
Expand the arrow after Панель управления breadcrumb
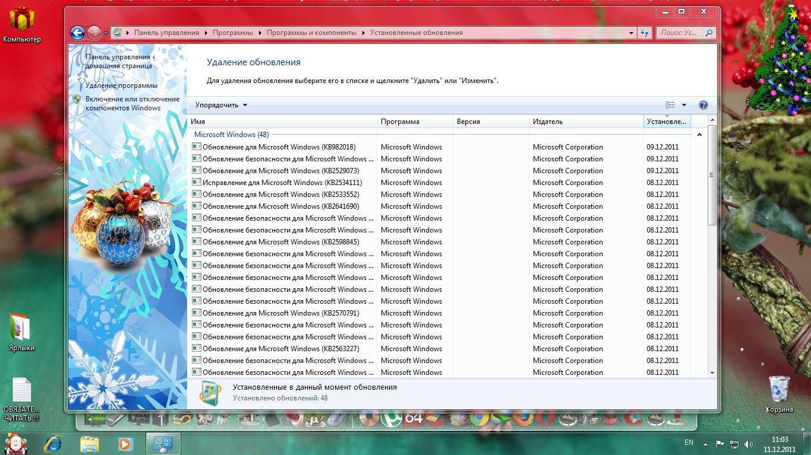click(206, 33)
